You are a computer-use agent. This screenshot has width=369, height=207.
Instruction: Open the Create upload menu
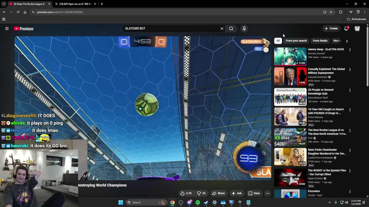(x=331, y=28)
